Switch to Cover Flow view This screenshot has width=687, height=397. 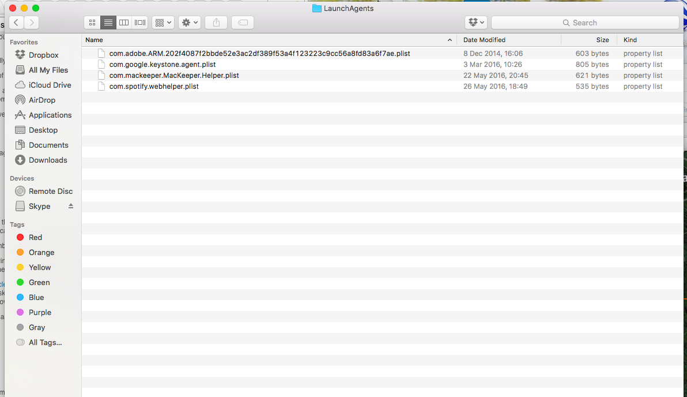(140, 23)
